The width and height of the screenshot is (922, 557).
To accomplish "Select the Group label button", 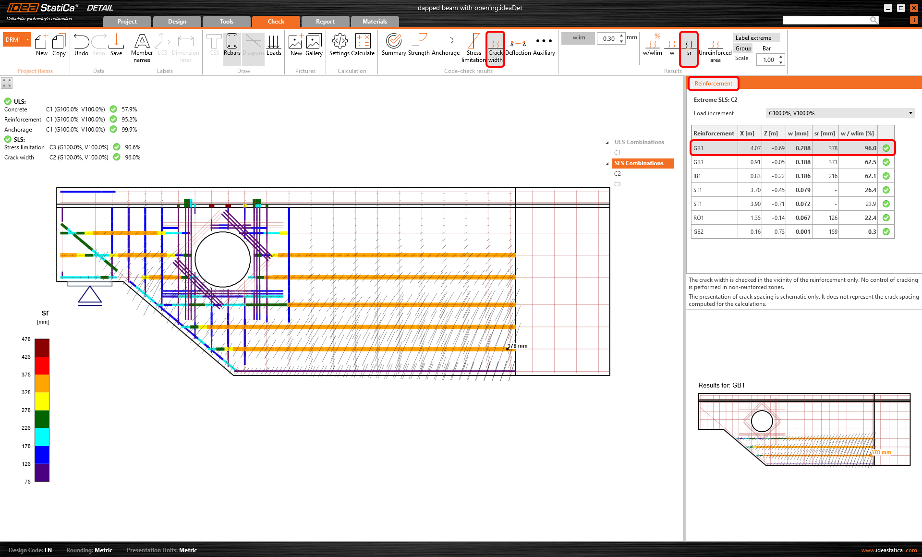I will [x=743, y=48].
